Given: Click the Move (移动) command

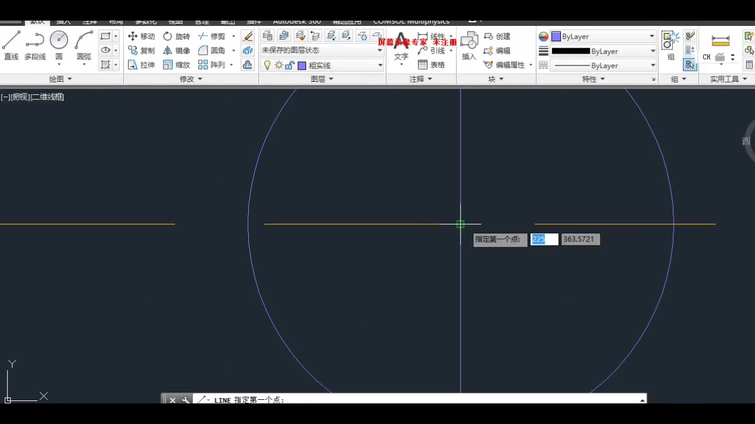Looking at the screenshot, I should tap(142, 37).
